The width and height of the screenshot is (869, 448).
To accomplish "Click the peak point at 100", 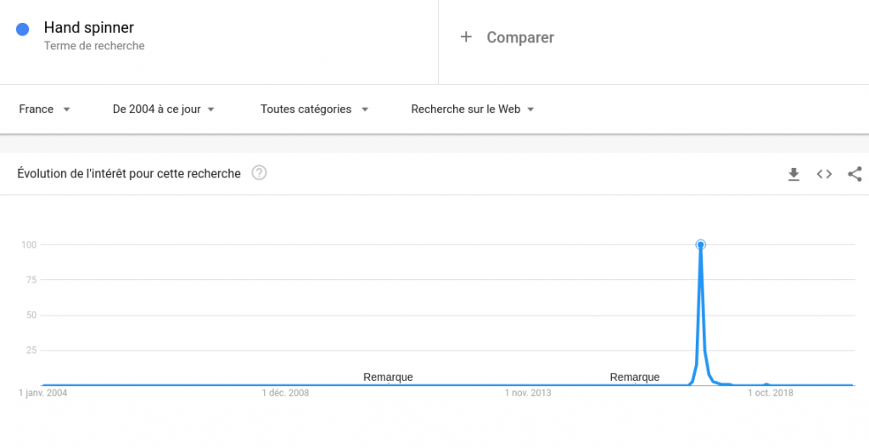I will (701, 244).
